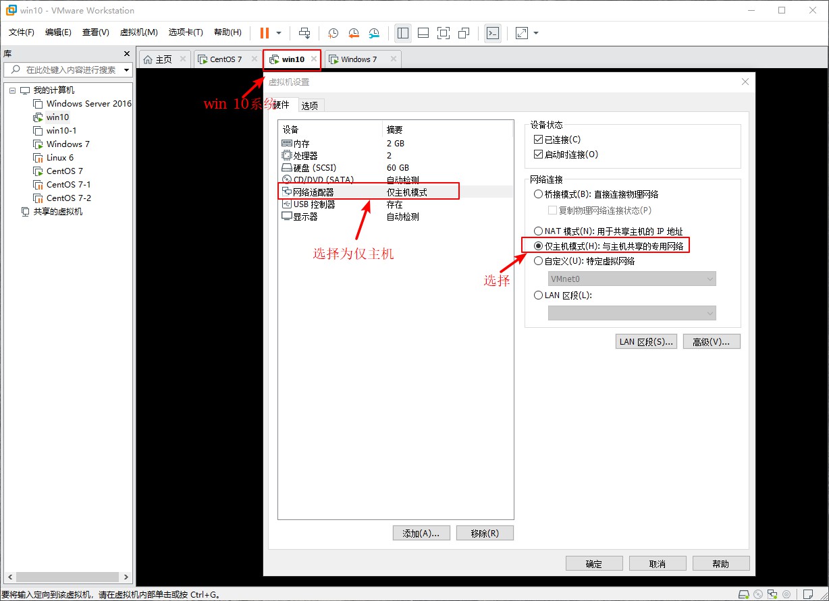Select CentOS 7-2 in the library tree
This screenshot has height=601, width=829.
[68, 198]
